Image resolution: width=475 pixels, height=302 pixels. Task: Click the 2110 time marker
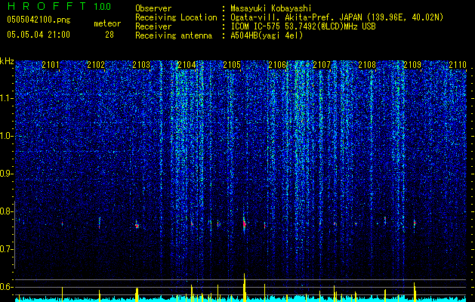click(x=458, y=65)
